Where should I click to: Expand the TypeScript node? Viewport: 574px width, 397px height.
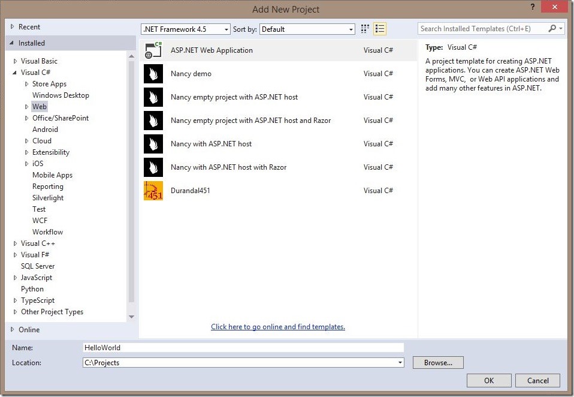tap(15, 300)
